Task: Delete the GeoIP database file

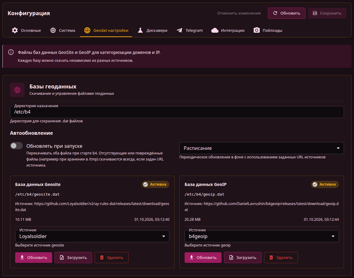Action: (x=281, y=257)
